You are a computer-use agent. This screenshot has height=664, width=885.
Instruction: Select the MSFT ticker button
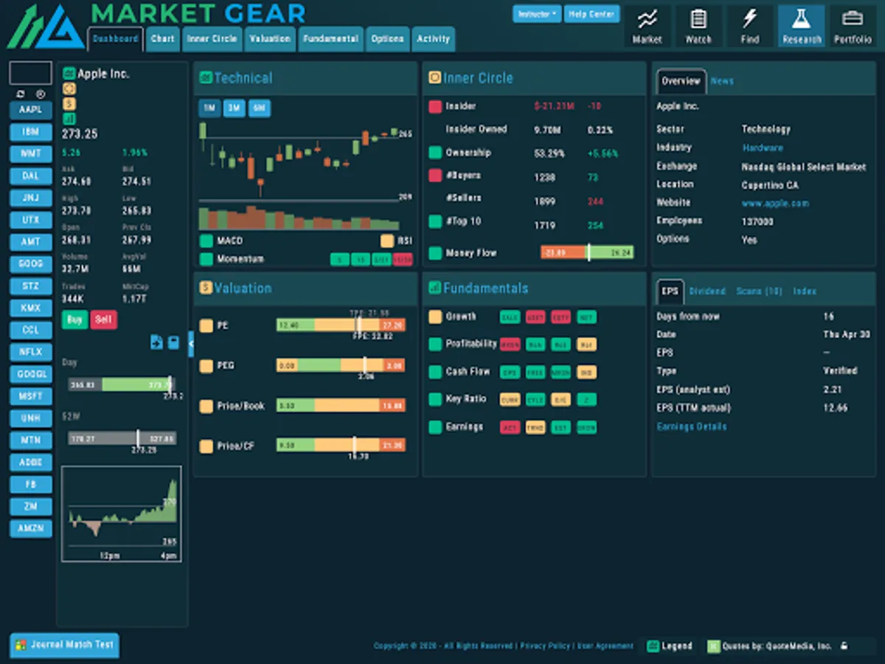point(30,396)
